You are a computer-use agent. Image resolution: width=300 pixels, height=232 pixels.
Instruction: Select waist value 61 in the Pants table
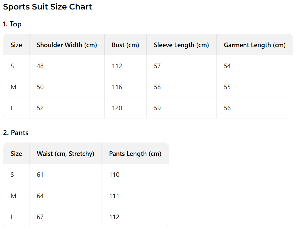[40, 175]
